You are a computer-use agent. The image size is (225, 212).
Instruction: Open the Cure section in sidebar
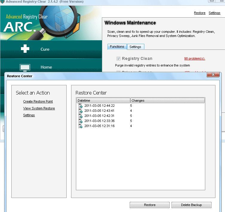pyautogui.click(x=51, y=49)
